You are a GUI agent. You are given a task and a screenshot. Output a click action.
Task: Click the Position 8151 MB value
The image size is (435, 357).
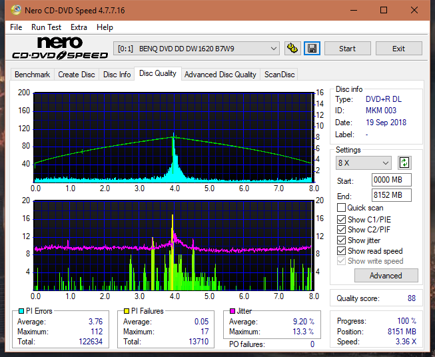click(x=402, y=332)
